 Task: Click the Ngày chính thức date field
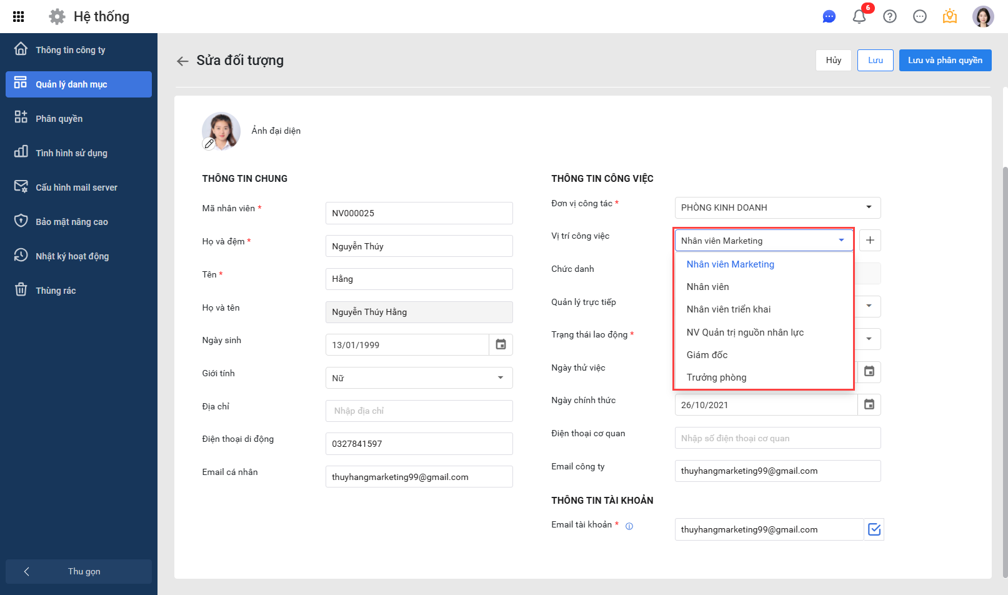click(x=766, y=404)
